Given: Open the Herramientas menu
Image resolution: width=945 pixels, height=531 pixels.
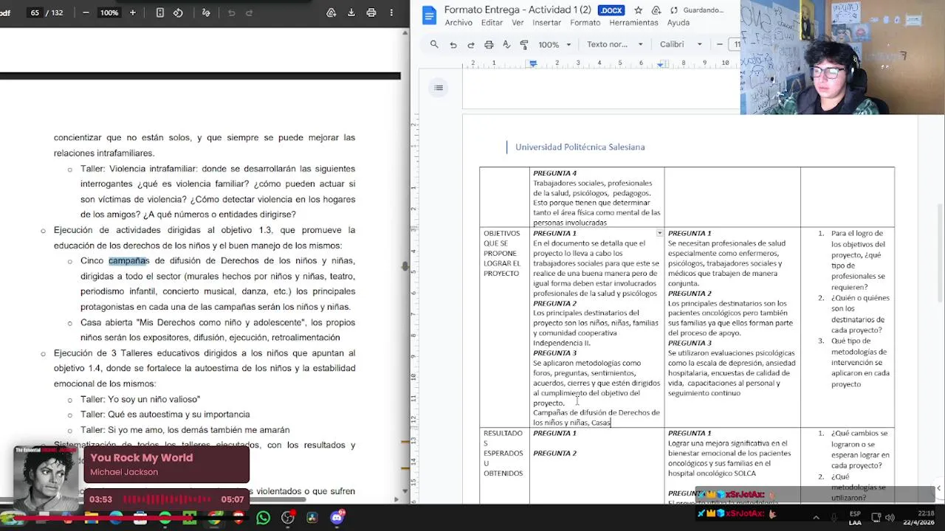Looking at the screenshot, I should (x=633, y=23).
